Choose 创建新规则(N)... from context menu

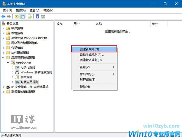pos(94,49)
